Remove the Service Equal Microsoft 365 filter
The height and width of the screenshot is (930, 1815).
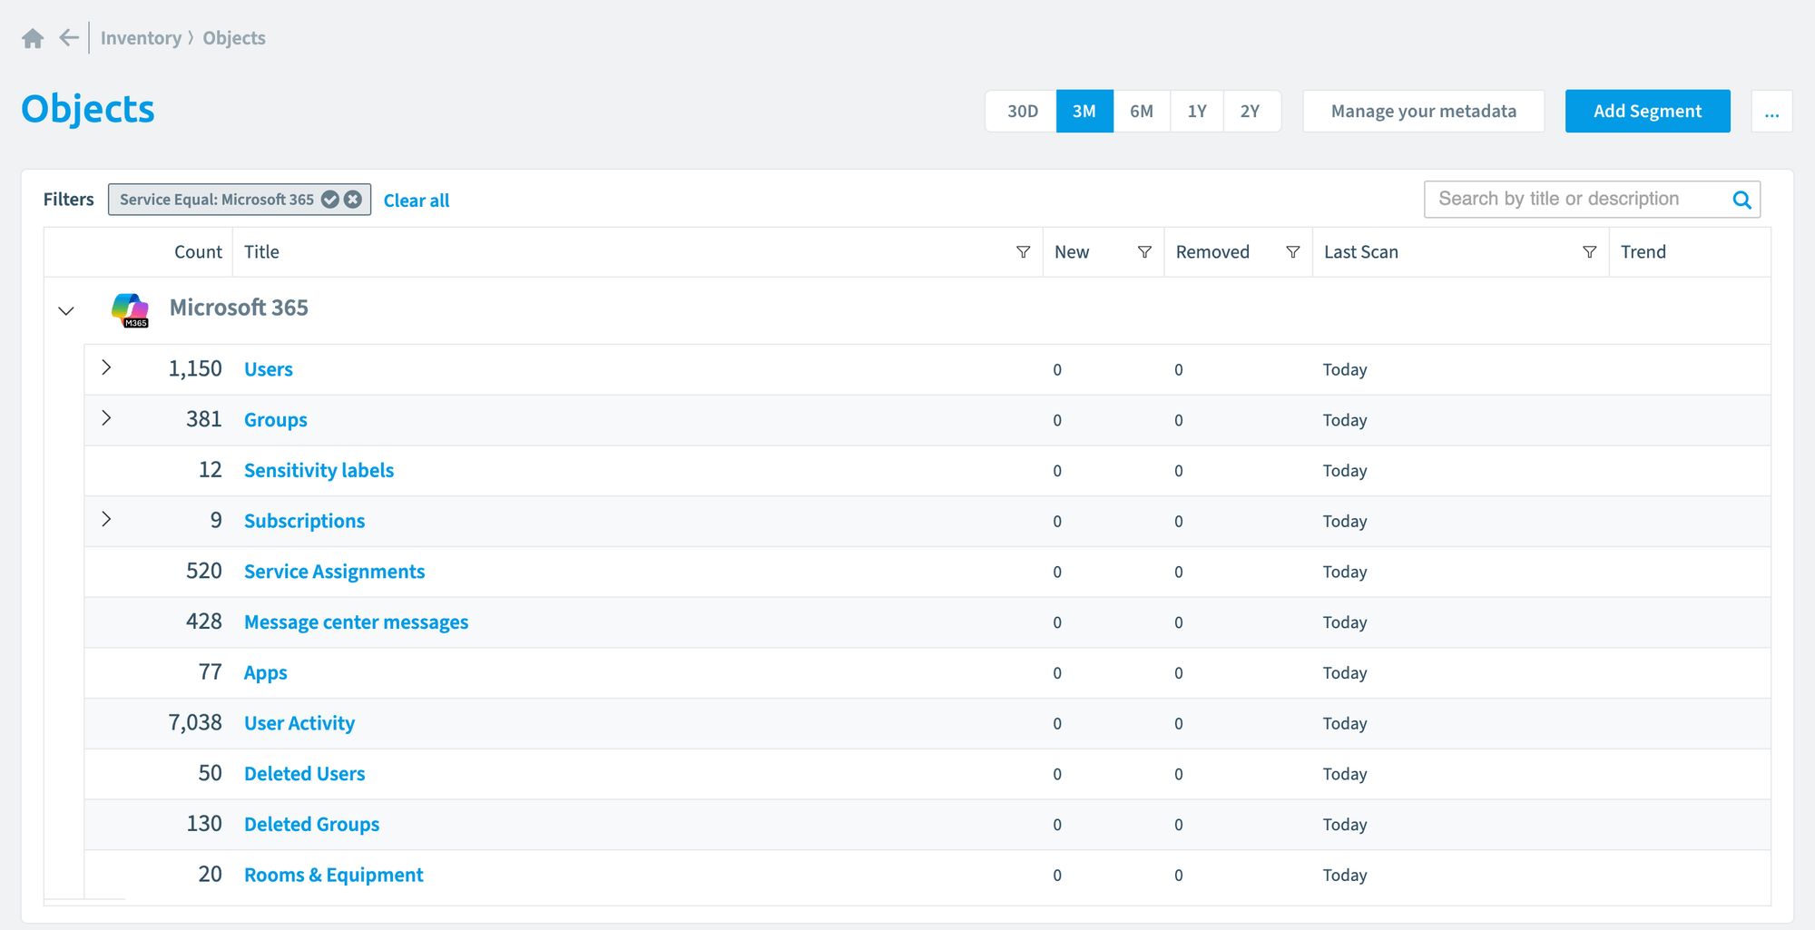coord(353,200)
